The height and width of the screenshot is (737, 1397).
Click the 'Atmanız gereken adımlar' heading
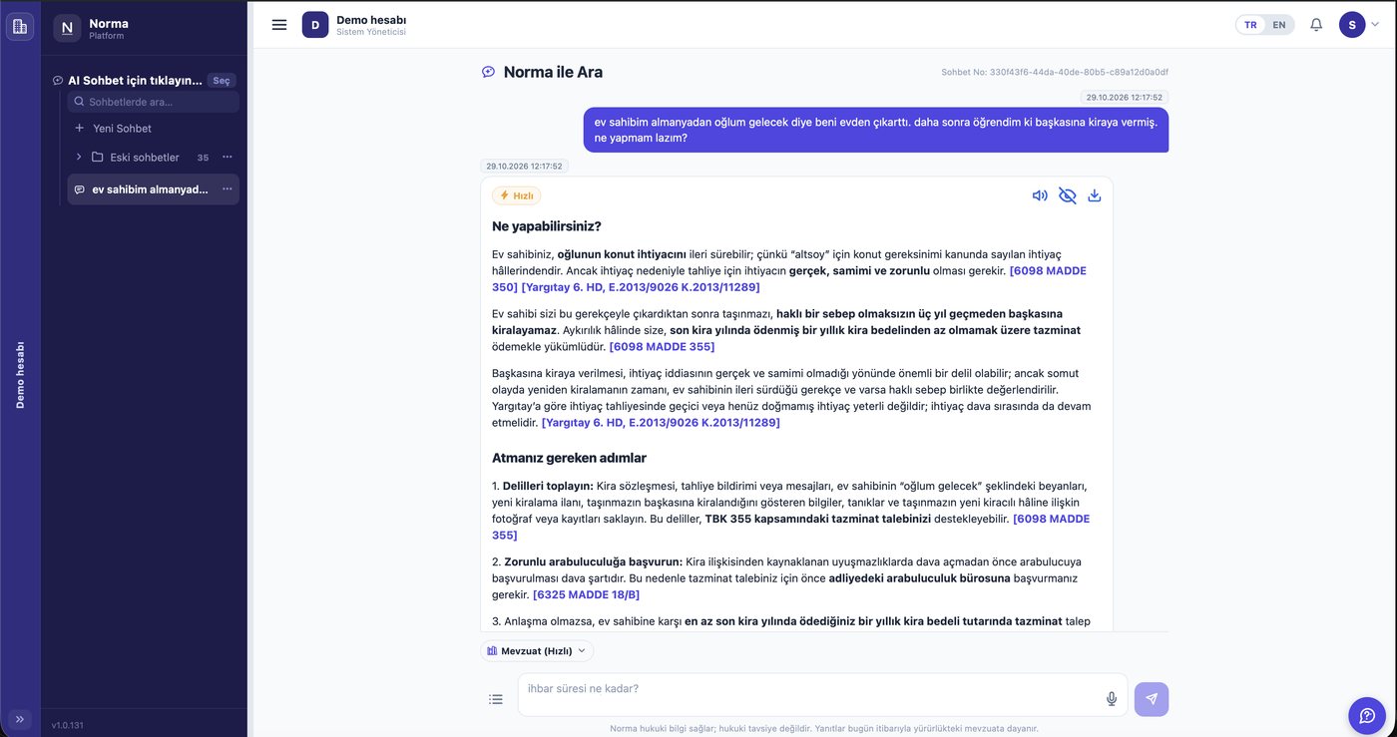click(569, 459)
